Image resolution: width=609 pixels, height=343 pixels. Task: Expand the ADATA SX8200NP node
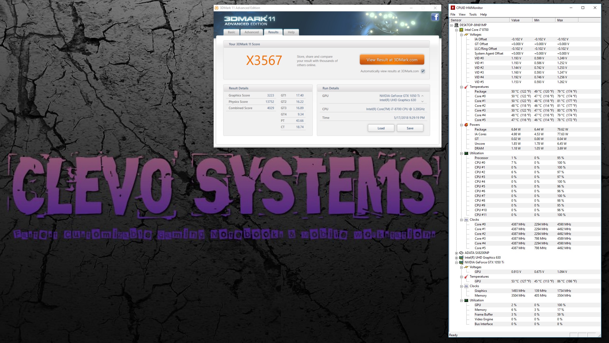click(457, 253)
